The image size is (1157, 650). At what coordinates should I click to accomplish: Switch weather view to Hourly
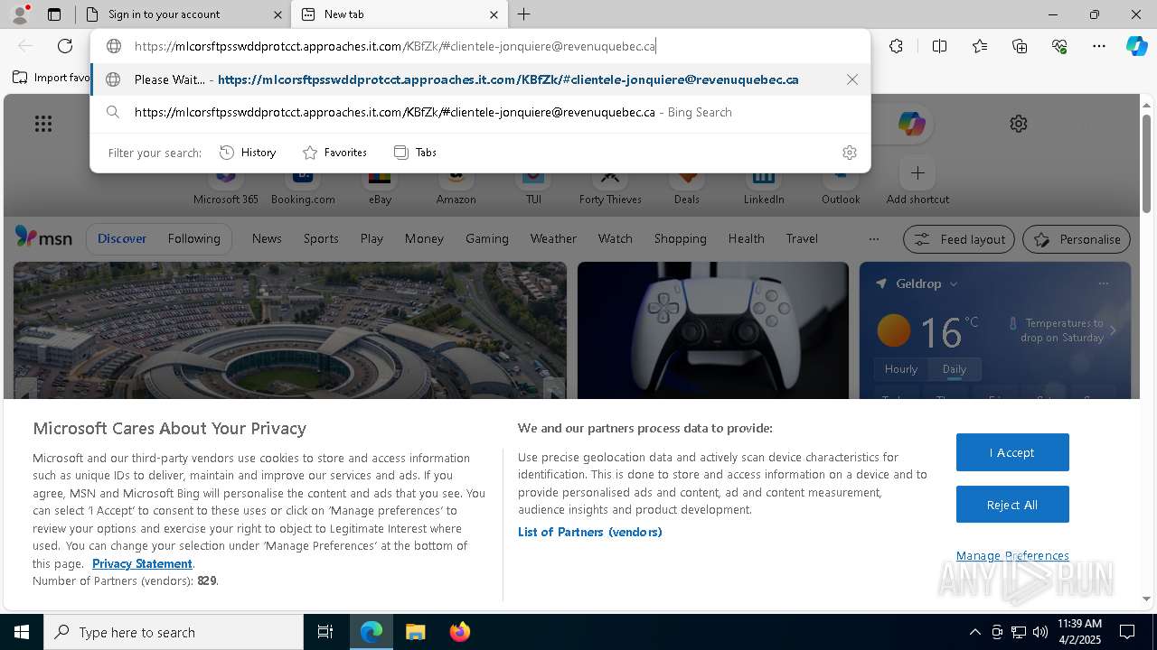(x=901, y=369)
